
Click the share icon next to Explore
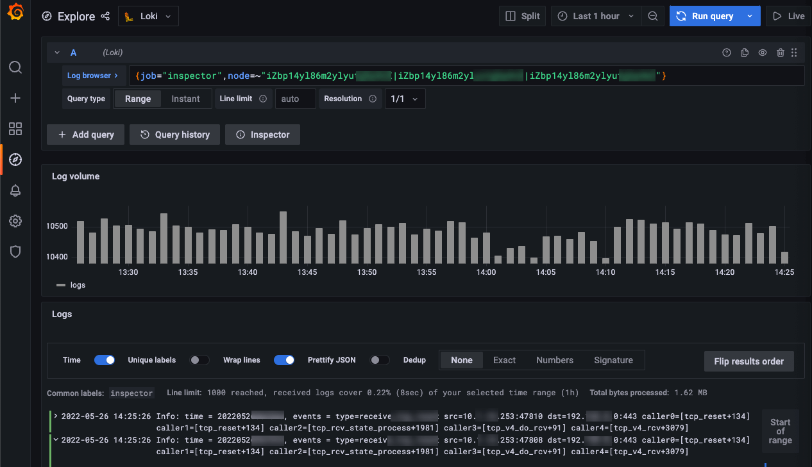click(105, 16)
